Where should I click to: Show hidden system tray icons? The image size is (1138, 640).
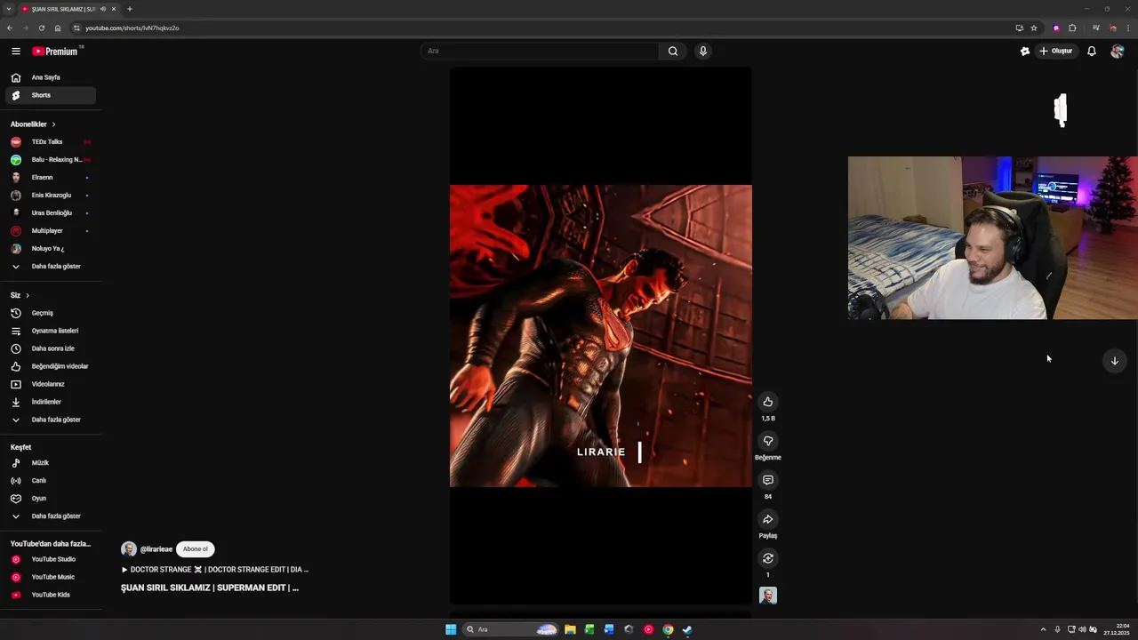(1043, 629)
